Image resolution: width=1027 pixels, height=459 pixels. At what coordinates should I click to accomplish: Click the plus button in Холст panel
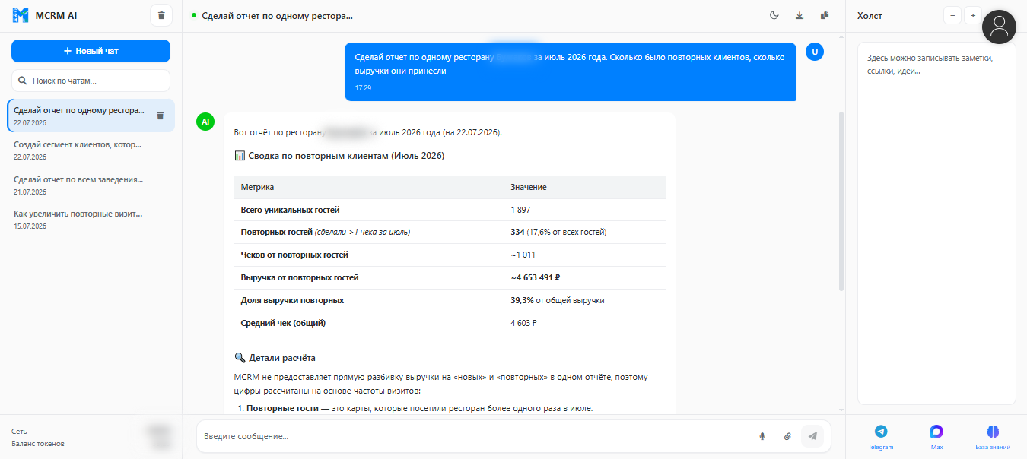click(973, 15)
